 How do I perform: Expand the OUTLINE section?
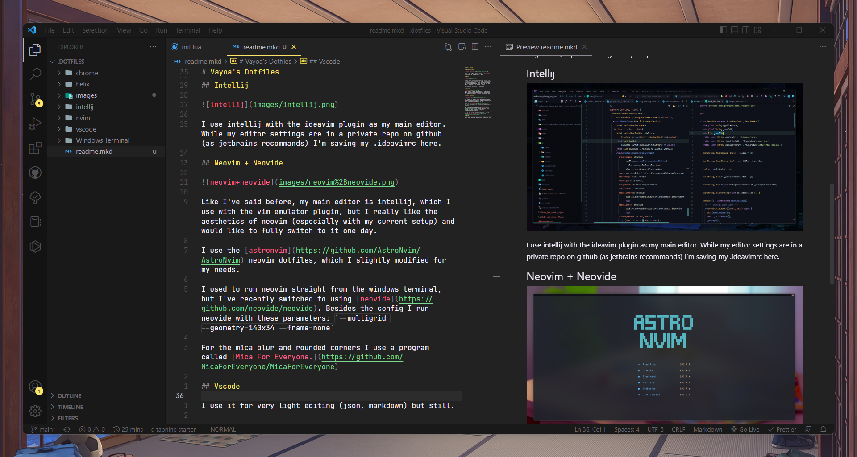tap(106, 395)
